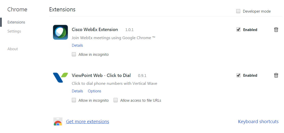Open ViewPoint Web Options link
Screen dimensions: 284x133
95,91
